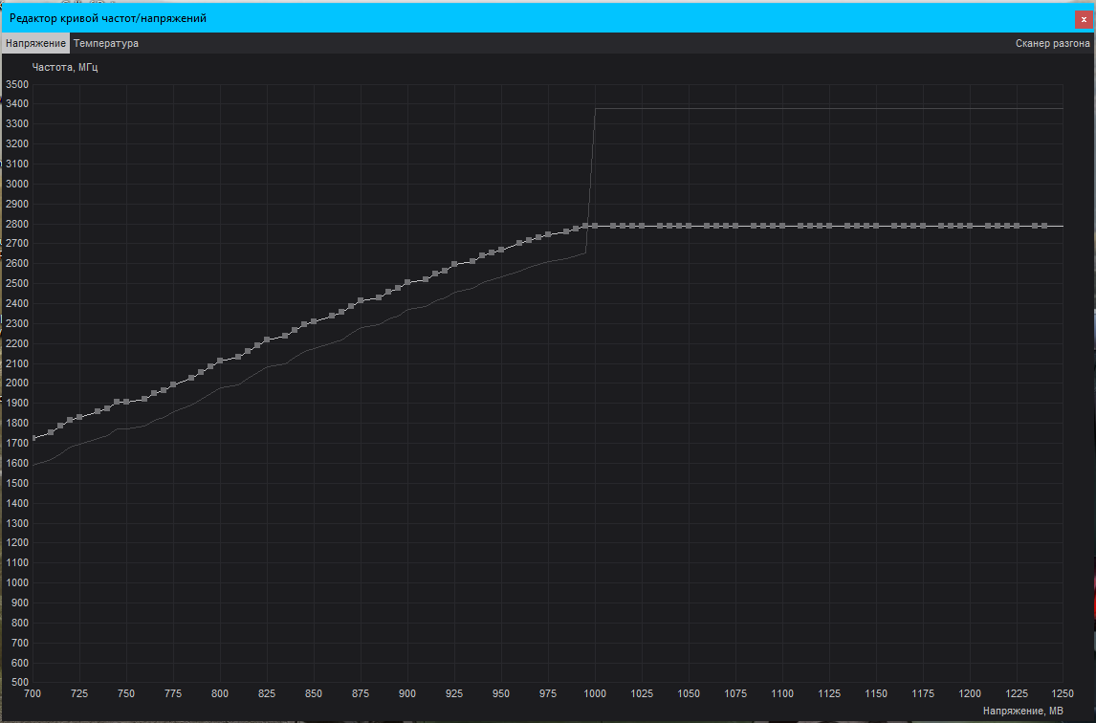Select the curve point at 875 mV
The image size is (1096, 723).
tap(361, 300)
